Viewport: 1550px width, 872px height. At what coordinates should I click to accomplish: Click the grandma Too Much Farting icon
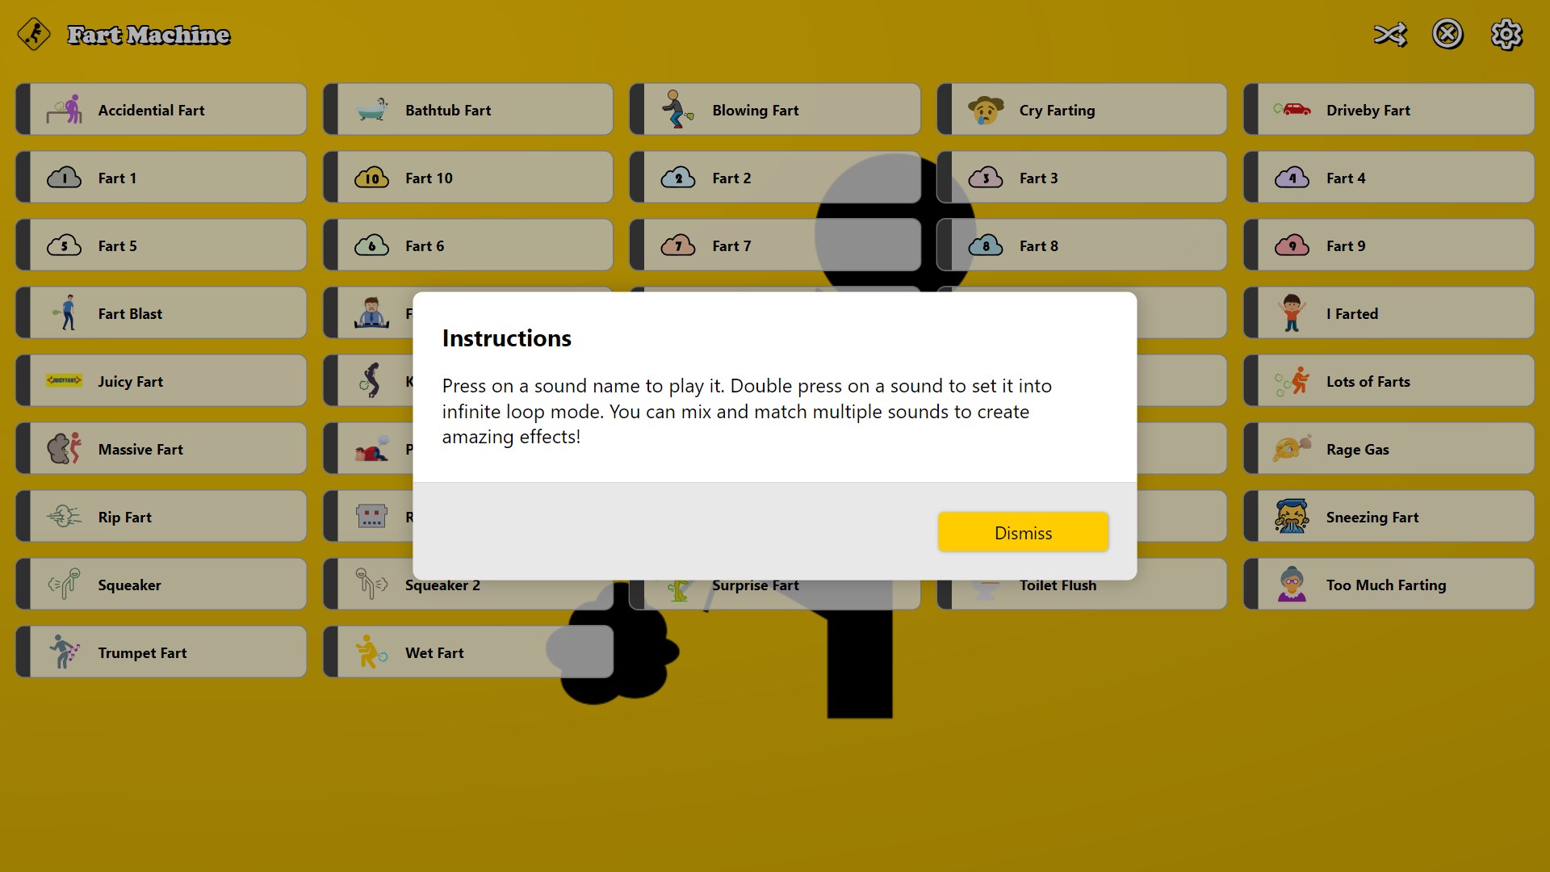tap(1292, 585)
